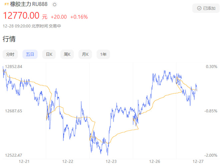Switch to the 分时 chart tab
The width and height of the screenshot is (220, 166).
pos(10,54)
